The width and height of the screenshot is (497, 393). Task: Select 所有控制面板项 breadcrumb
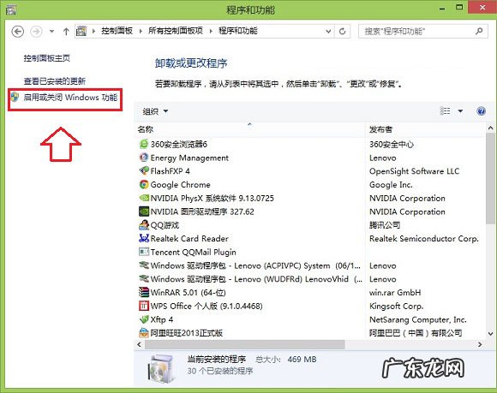click(176, 31)
